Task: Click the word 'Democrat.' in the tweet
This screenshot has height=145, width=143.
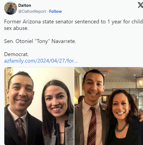Action: pos(16,54)
